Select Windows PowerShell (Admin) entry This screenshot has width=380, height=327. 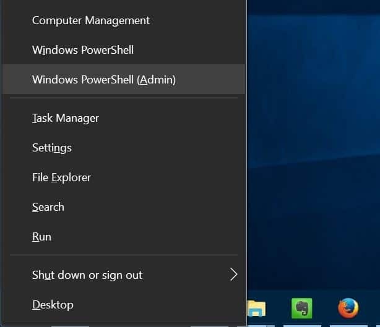124,79
